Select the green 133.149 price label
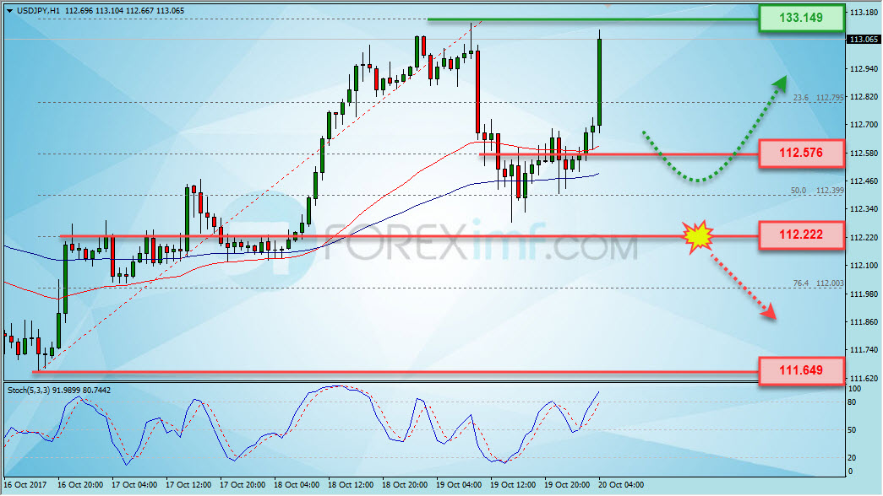 [801, 18]
